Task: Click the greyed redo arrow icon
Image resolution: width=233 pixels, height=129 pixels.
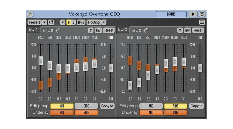Action: (57, 22)
